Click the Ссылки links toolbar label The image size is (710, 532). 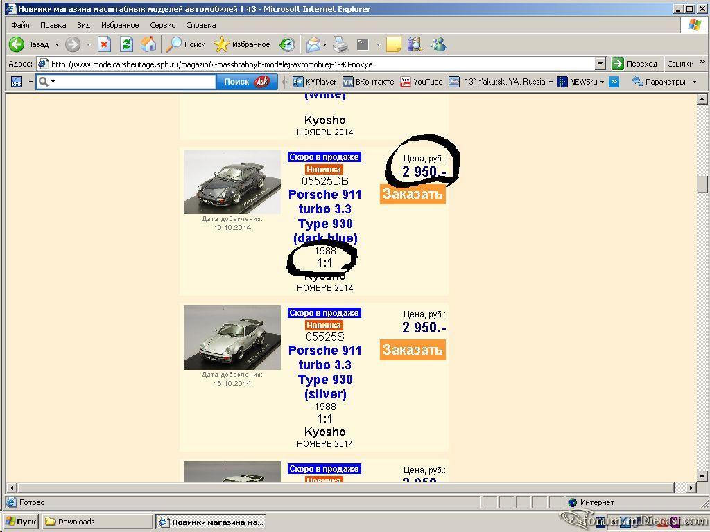pos(680,64)
